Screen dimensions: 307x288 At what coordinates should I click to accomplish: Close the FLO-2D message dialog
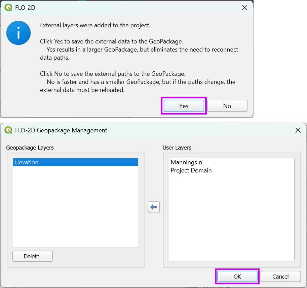[x=244, y=8]
